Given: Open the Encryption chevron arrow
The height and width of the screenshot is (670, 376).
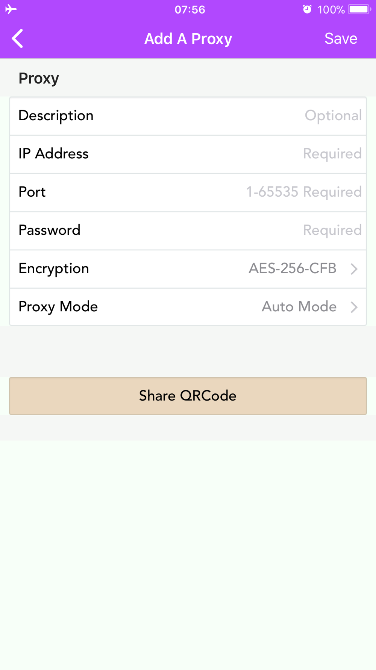Looking at the screenshot, I should pos(354,269).
